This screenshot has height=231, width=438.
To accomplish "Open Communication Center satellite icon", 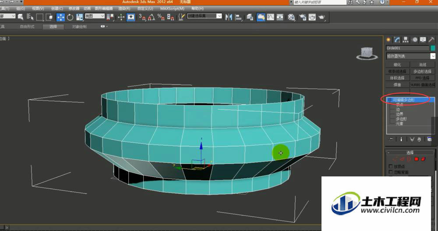I will tap(364, 2).
